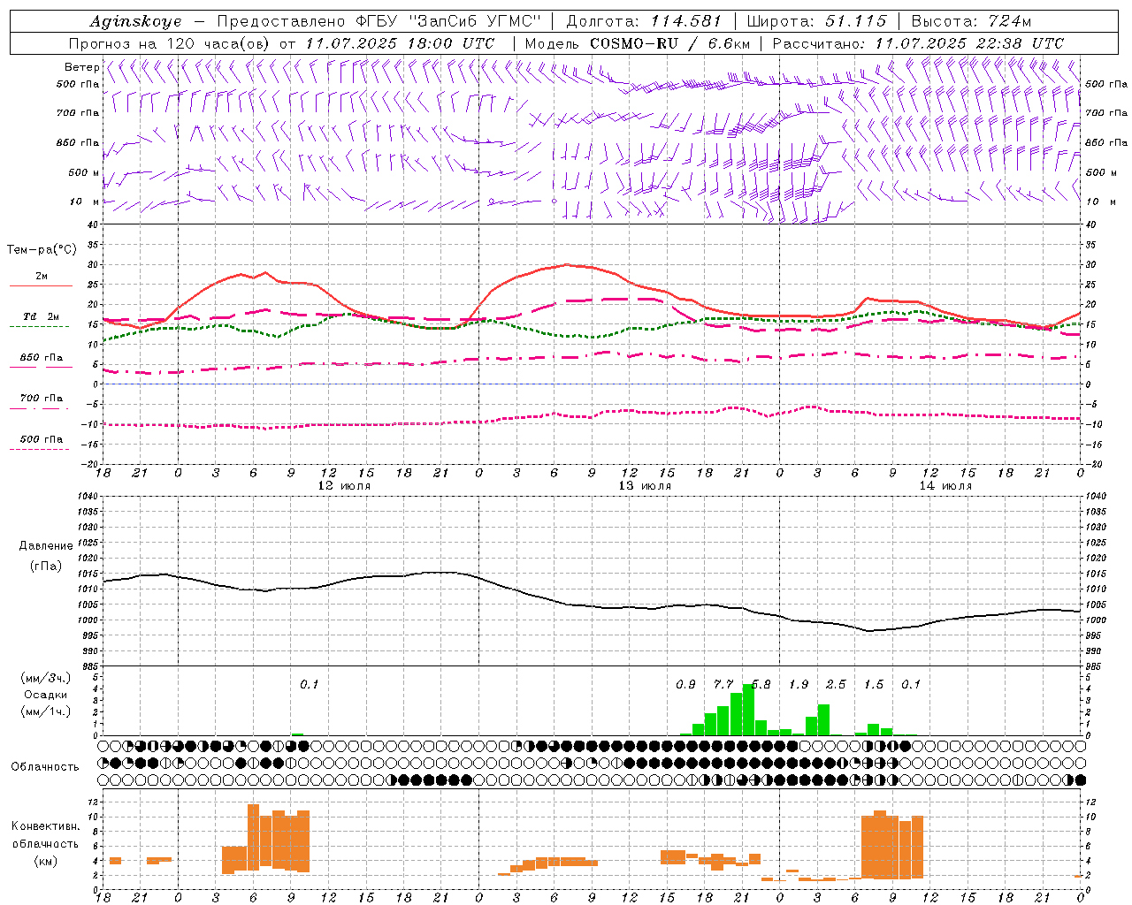Click the "Тем-ра(°C)" temperature panel label
Screen dimensions: 1132x905
(42, 250)
